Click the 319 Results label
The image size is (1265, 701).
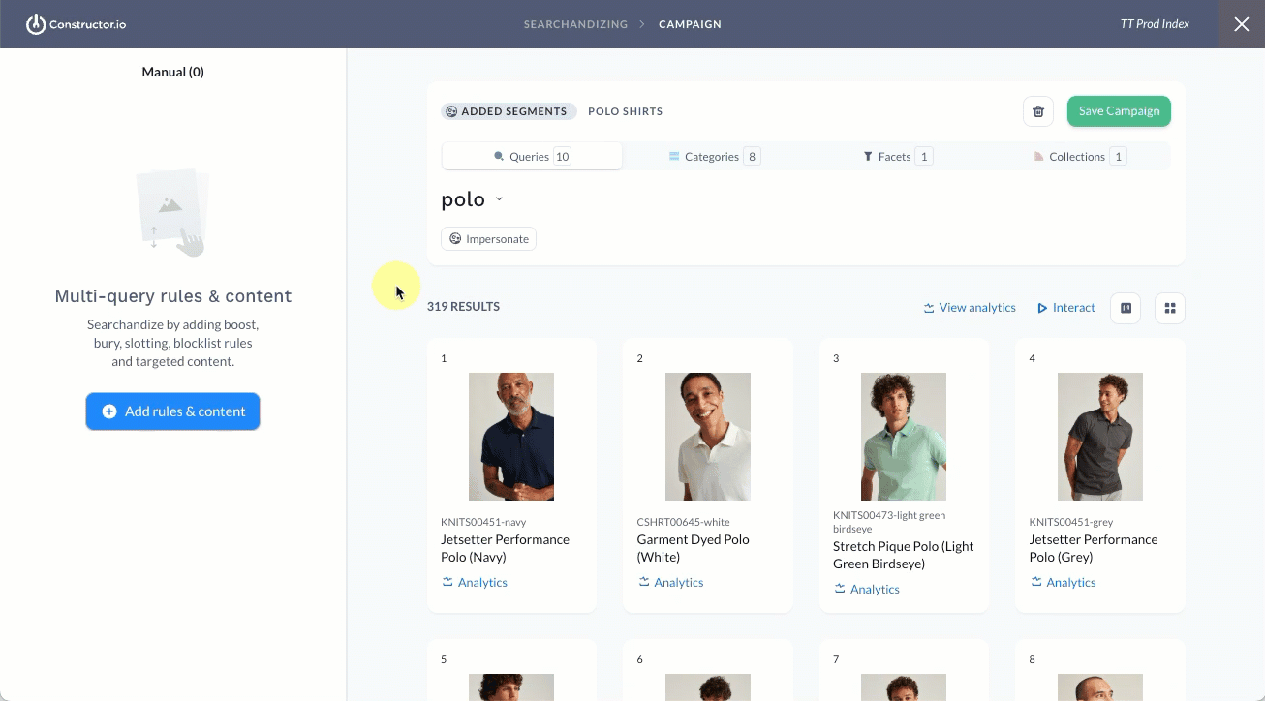(463, 307)
